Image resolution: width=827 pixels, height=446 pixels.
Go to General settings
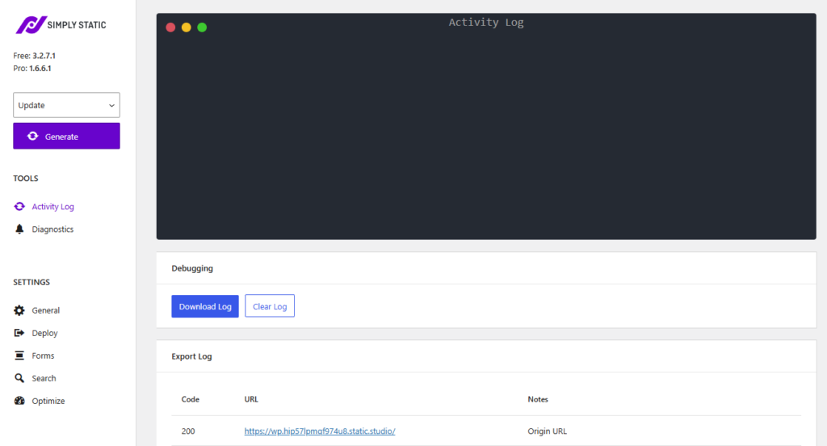[x=46, y=310]
